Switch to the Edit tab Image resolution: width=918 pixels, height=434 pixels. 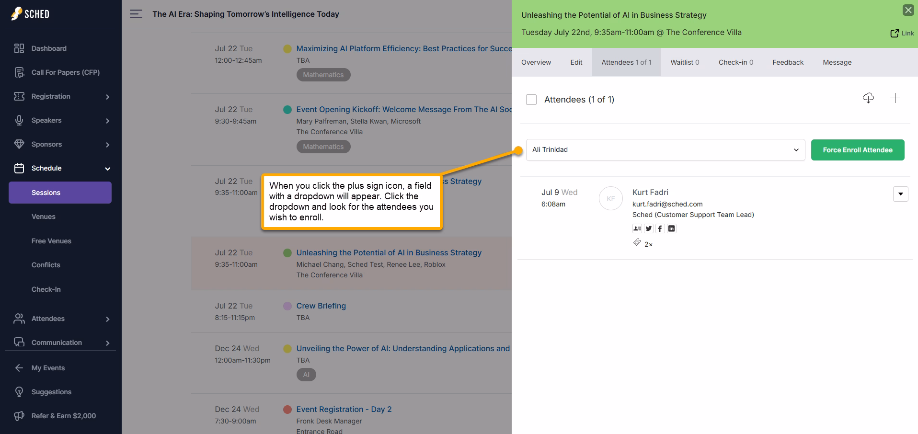(x=576, y=62)
